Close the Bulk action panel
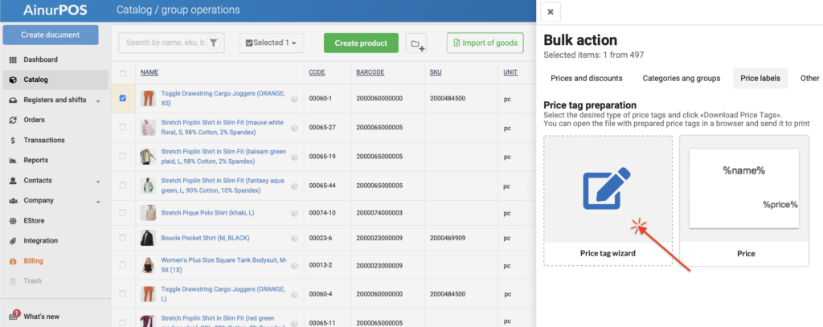The image size is (823, 327). click(550, 12)
